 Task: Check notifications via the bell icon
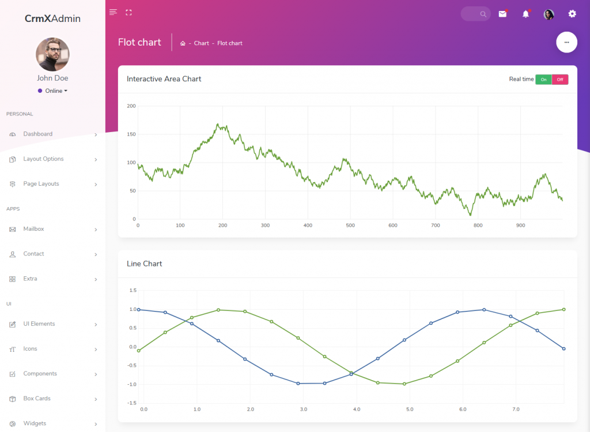click(x=525, y=13)
